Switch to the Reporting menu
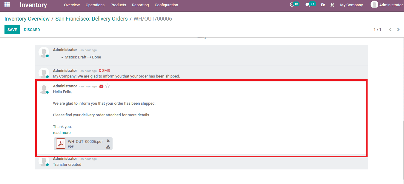Viewport: 404px width, 184px height. tap(140, 5)
